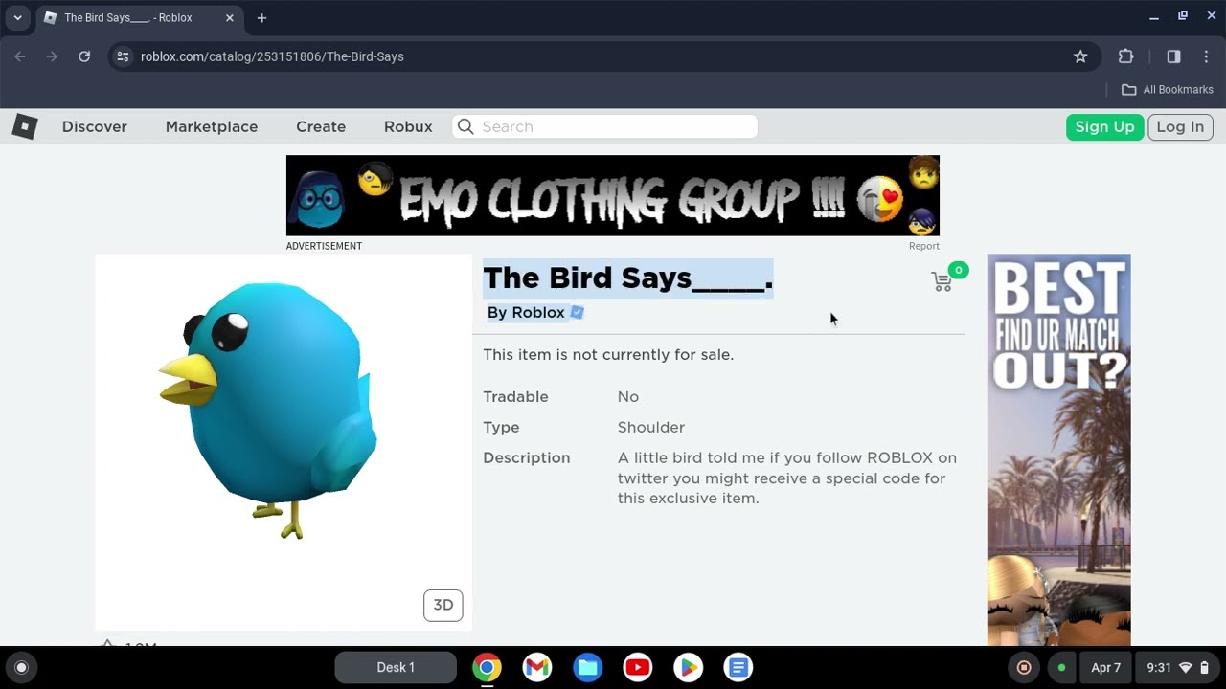Go back using the browser back arrow
The width and height of the screenshot is (1226, 689).
pyautogui.click(x=20, y=56)
